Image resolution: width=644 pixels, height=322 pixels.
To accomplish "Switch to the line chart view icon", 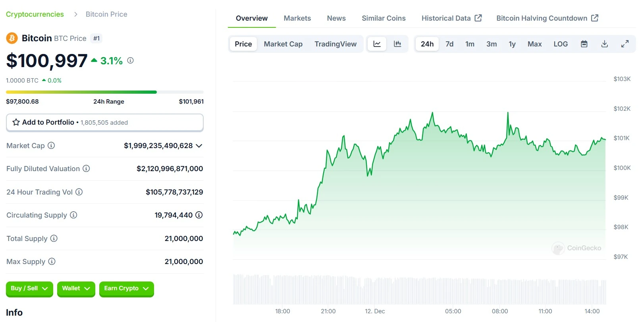I will point(377,44).
